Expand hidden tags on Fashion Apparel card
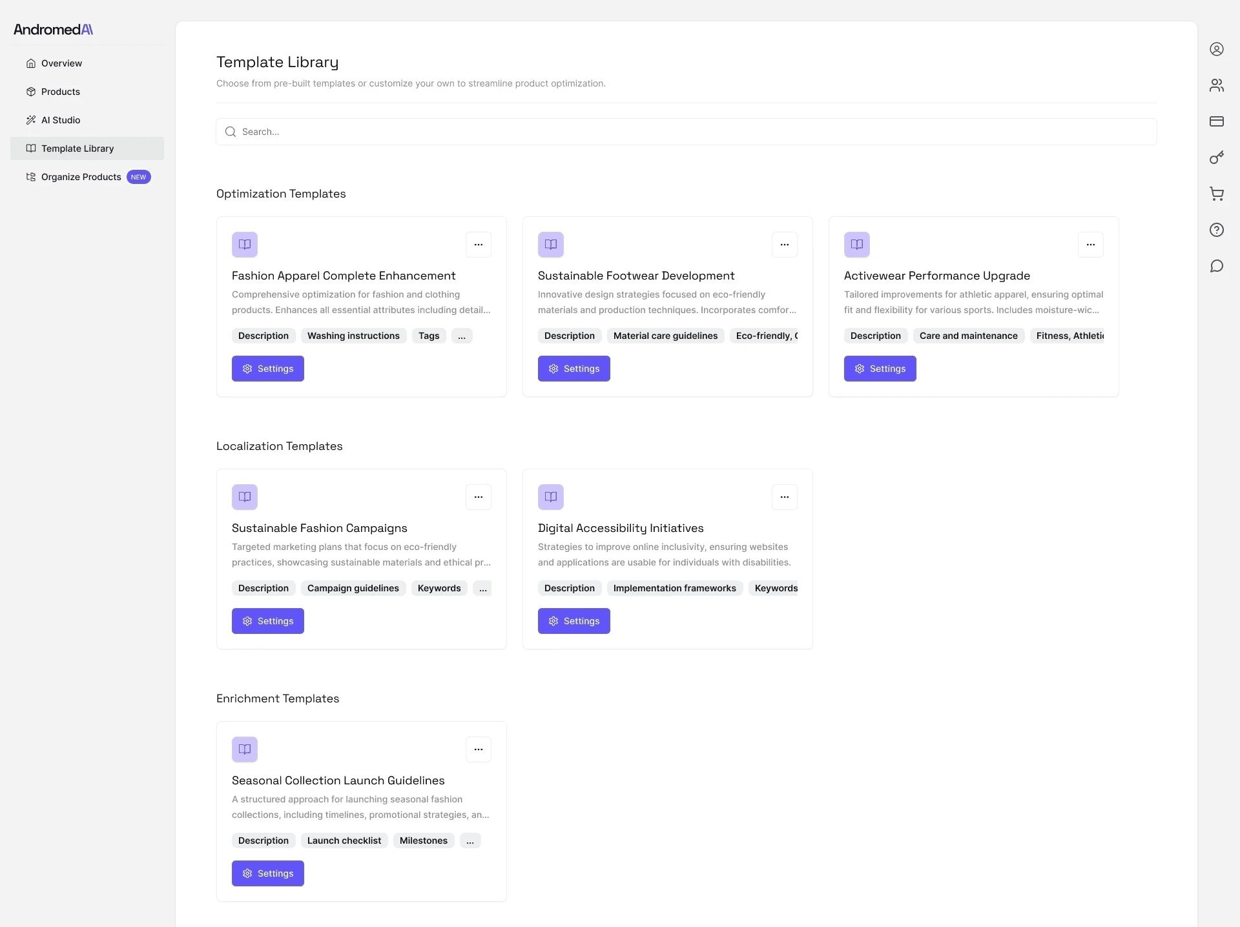 coord(462,336)
